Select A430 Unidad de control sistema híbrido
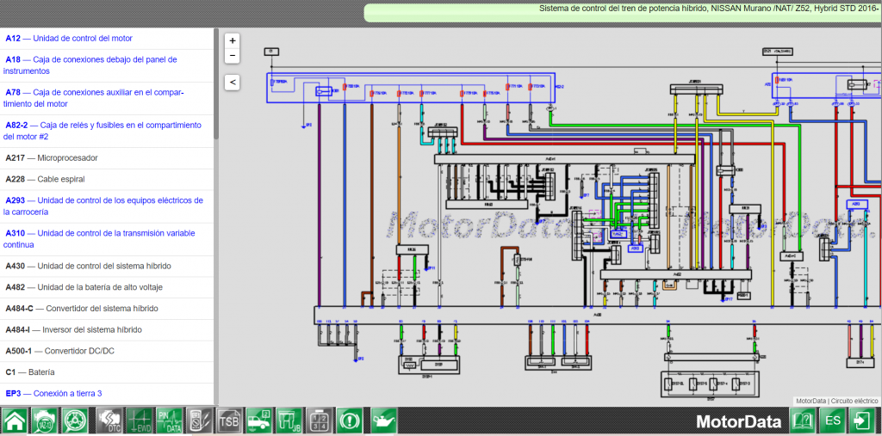The width and height of the screenshot is (882, 436). [x=107, y=267]
